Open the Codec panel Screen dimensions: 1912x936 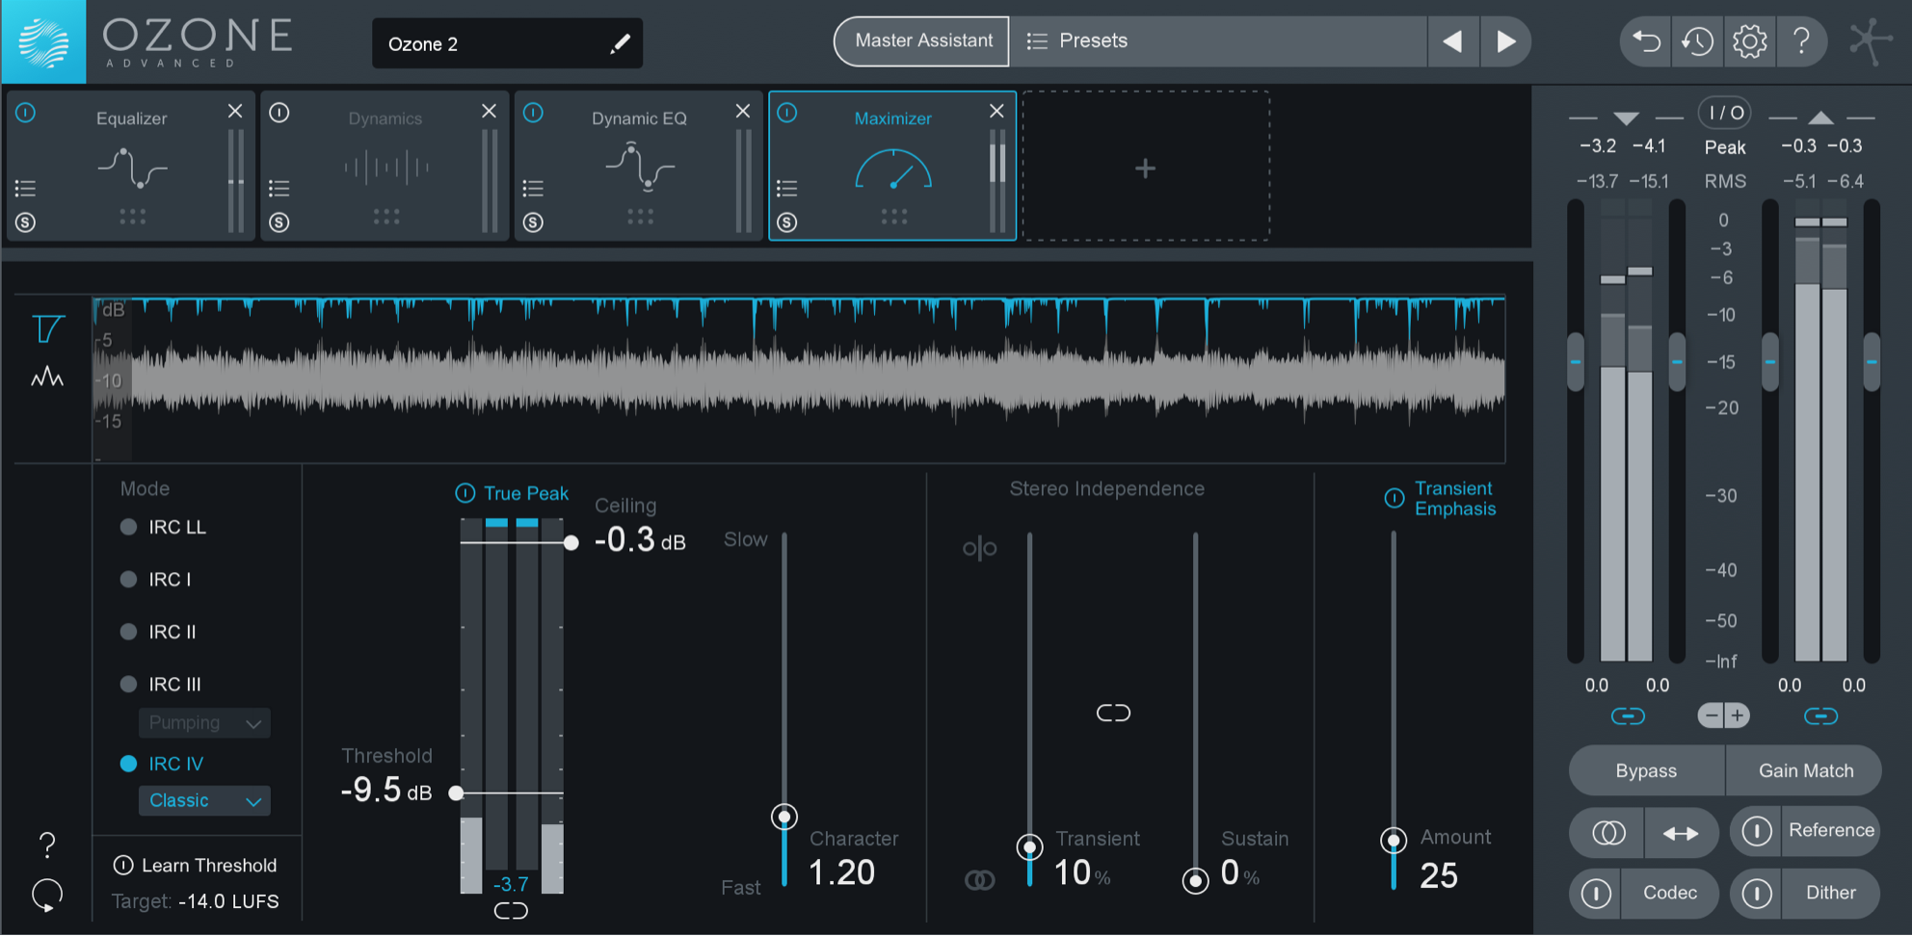(1670, 894)
